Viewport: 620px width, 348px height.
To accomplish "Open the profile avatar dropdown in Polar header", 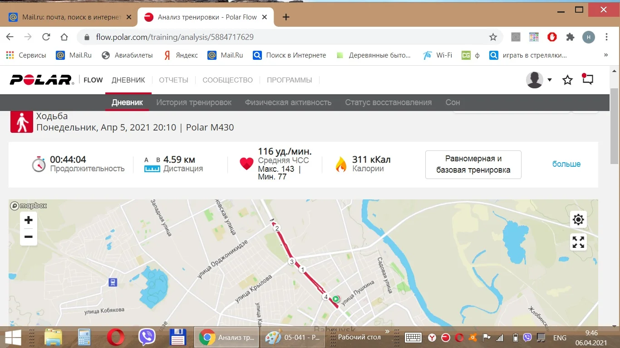I will (x=539, y=80).
